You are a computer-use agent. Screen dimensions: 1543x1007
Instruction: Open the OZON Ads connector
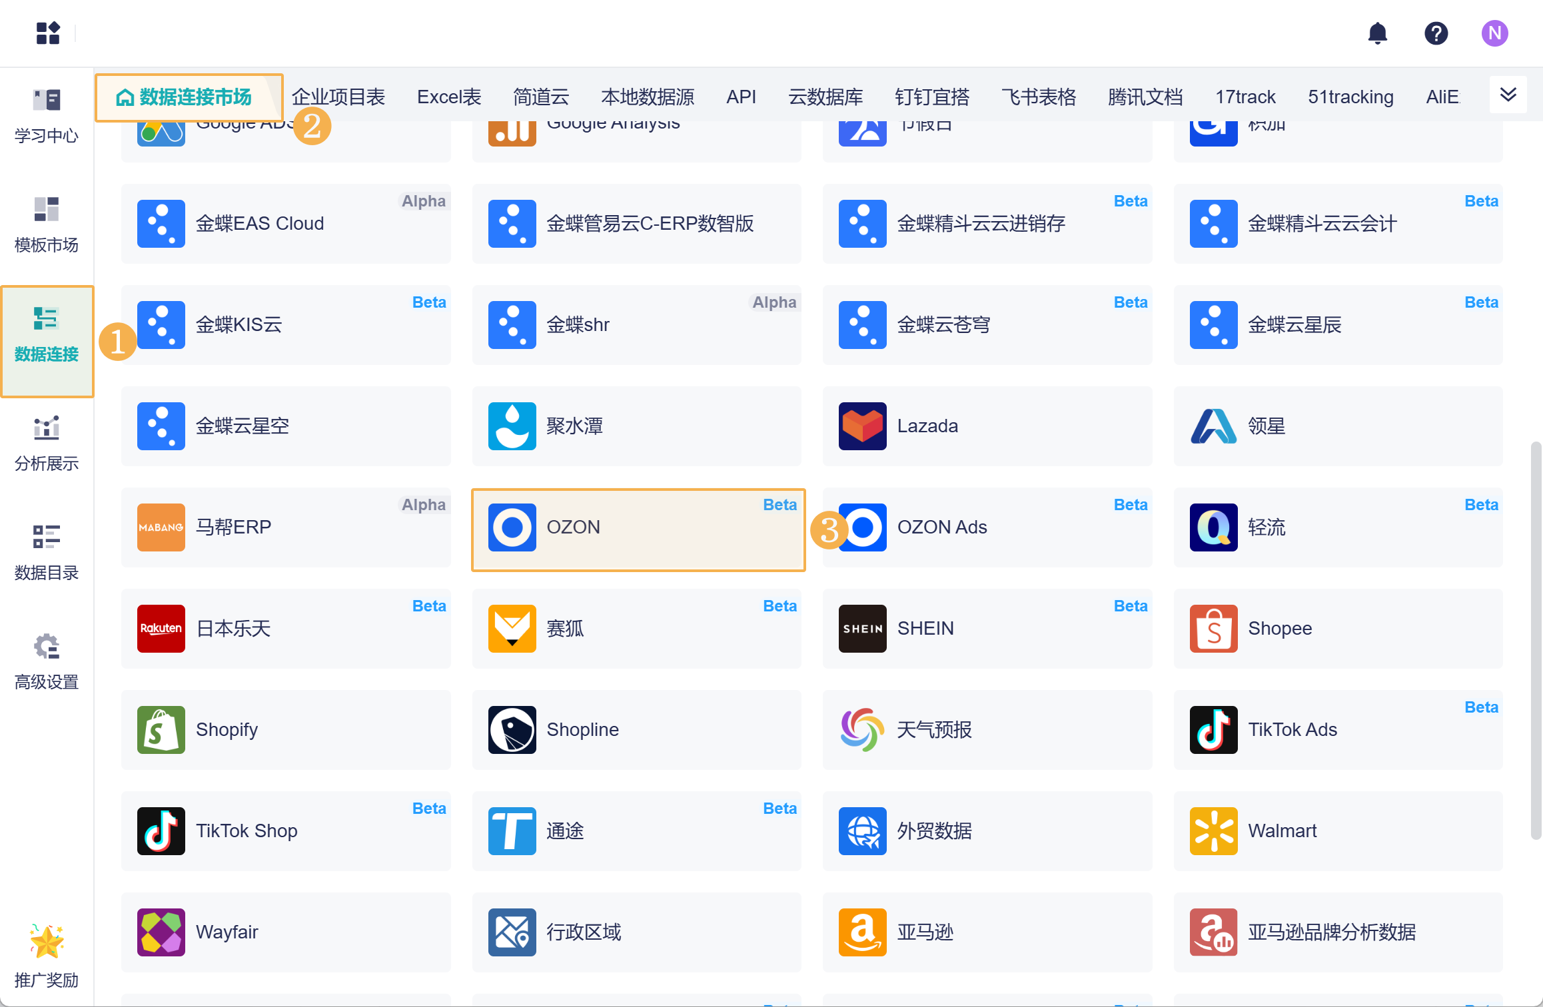[987, 527]
